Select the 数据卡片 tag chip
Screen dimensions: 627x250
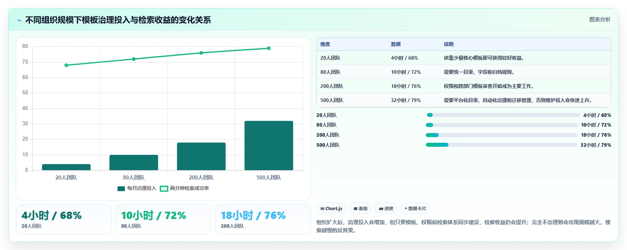click(415, 208)
